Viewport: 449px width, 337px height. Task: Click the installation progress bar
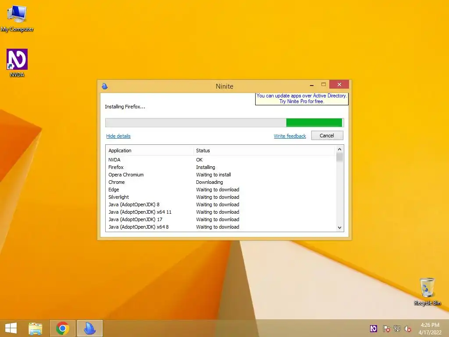(224, 123)
